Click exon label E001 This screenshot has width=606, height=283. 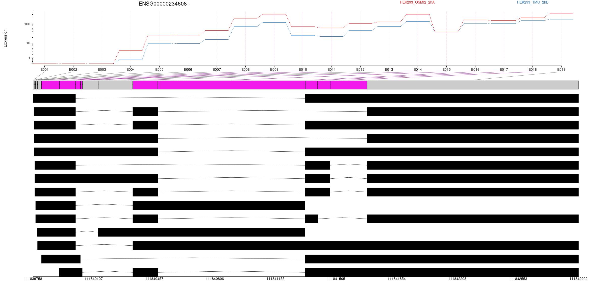tap(44, 69)
